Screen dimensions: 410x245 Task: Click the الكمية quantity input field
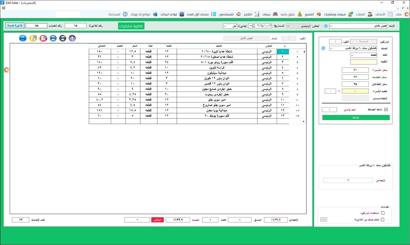(363, 62)
